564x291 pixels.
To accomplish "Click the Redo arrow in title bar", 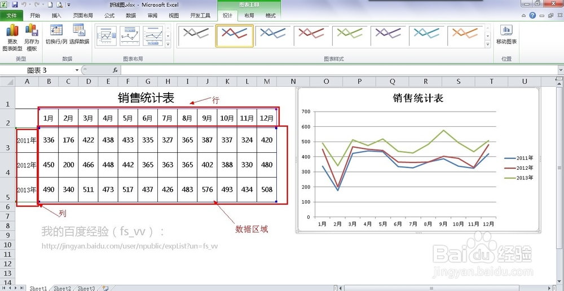I will (x=37, y=5).
